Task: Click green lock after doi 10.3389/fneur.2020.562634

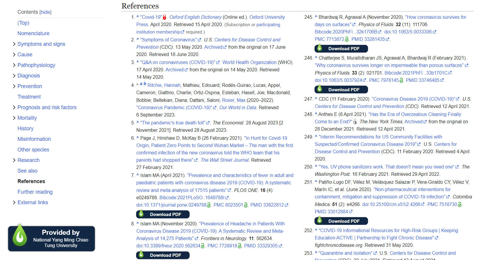Action: click(x=202, y=246)
